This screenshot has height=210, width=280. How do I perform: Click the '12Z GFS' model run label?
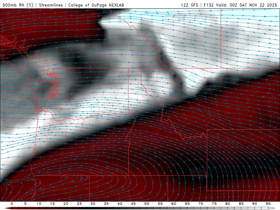tap(189, 5)
